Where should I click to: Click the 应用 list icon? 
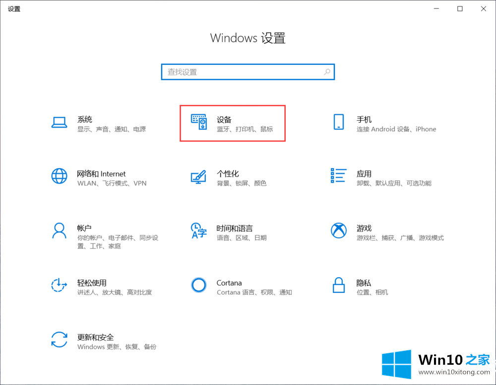coord(338,176)
